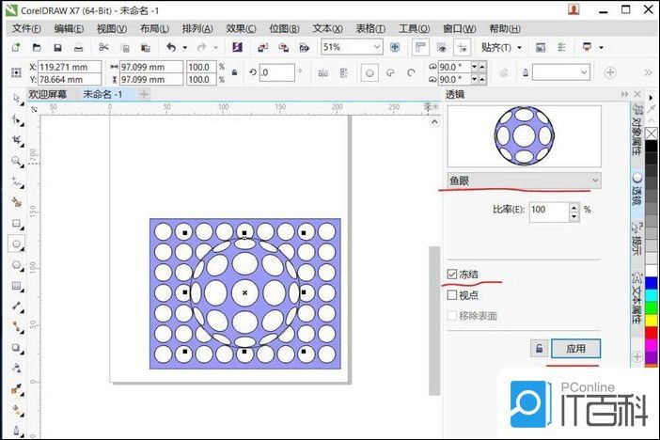Click the 应用 (Apply) button

coord(575,349)
